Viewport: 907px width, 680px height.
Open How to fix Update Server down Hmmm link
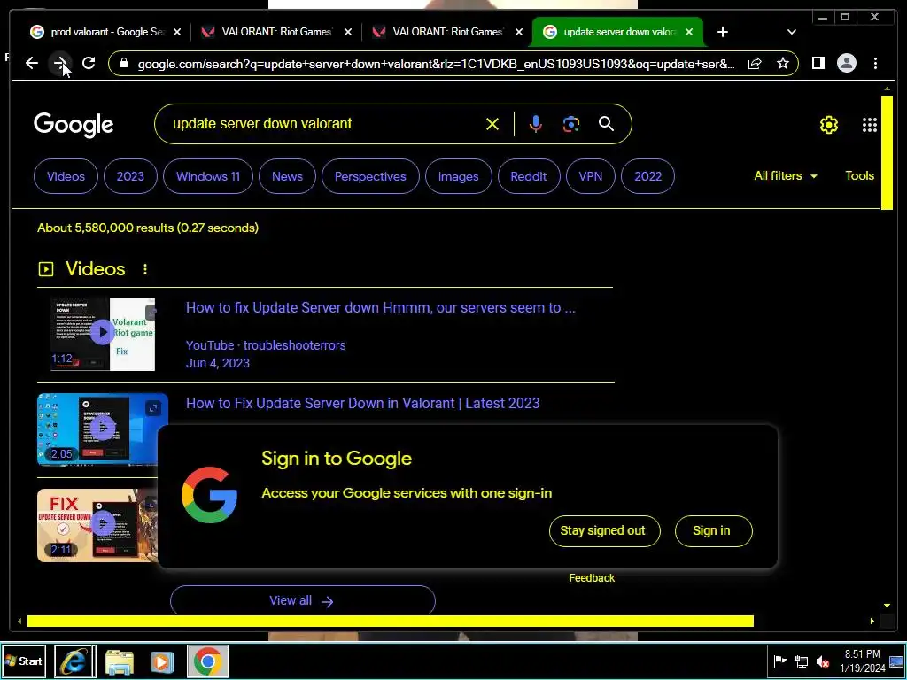[x=381, y=307]
